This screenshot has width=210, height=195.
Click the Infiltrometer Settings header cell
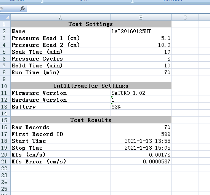[x=91, y=86]
